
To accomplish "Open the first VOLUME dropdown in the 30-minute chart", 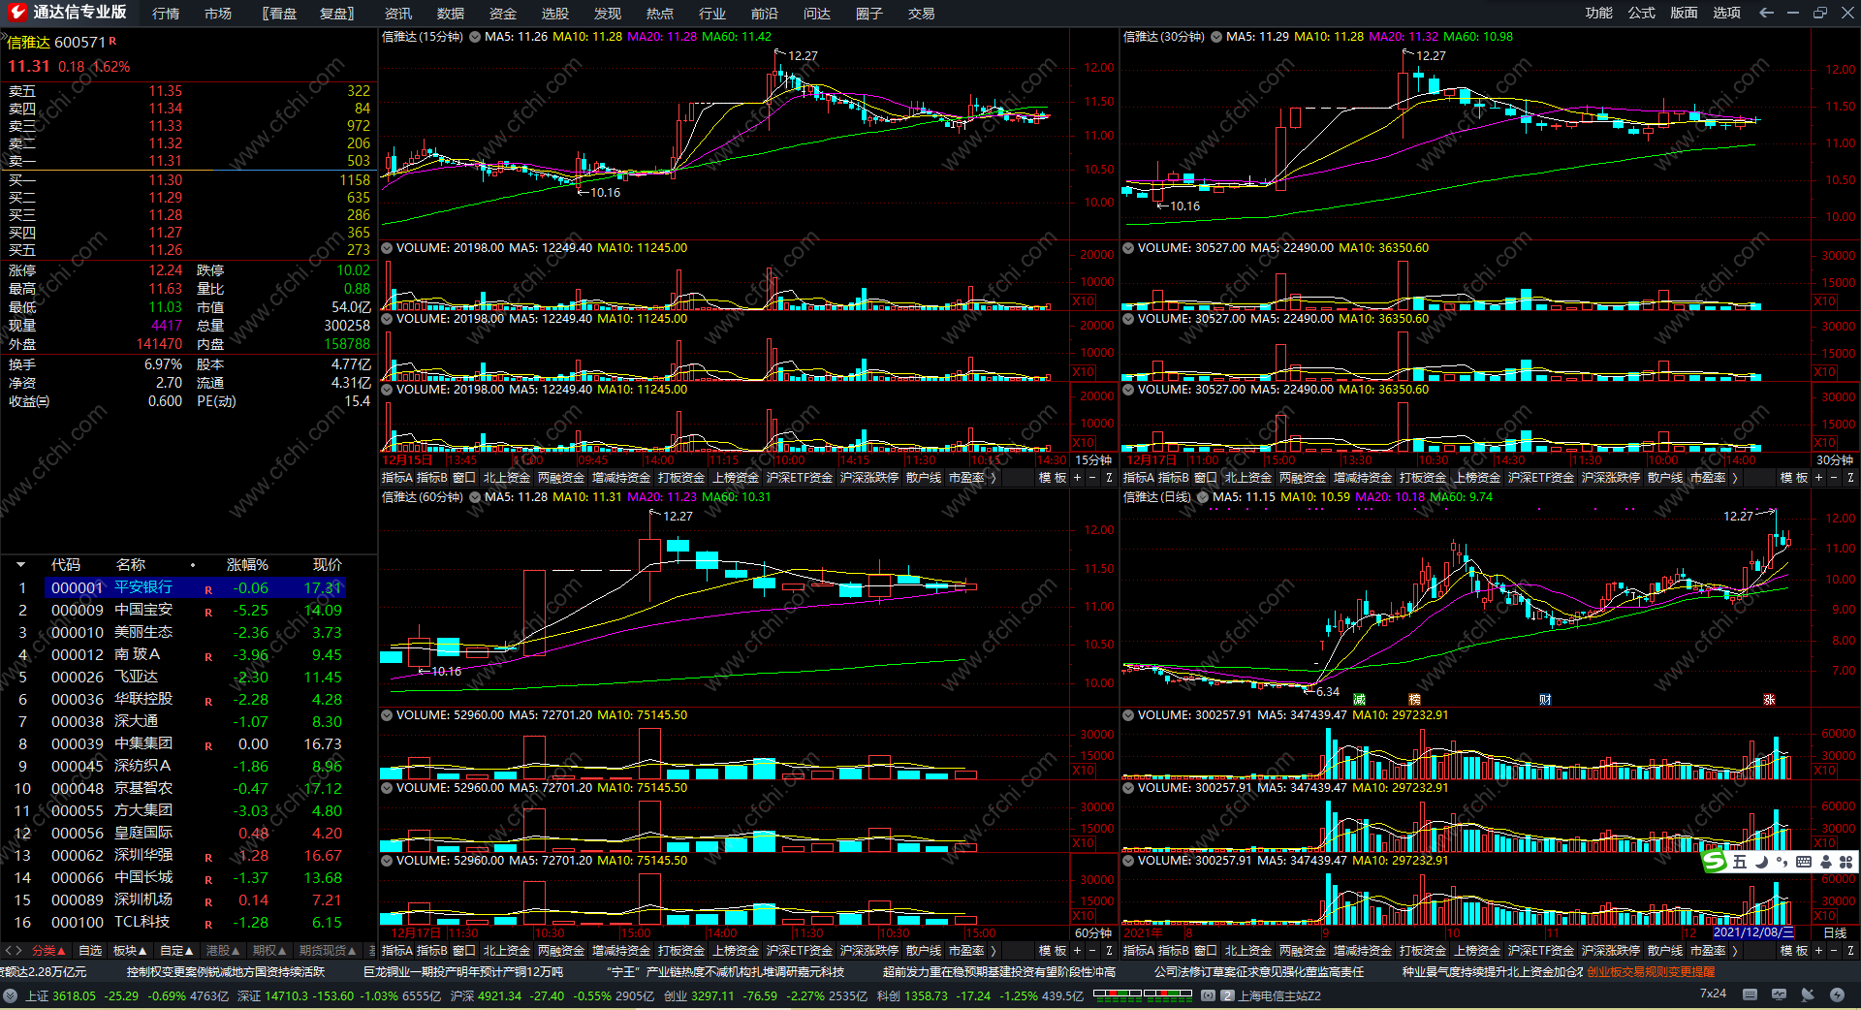I will click(x=1128, y=248).
